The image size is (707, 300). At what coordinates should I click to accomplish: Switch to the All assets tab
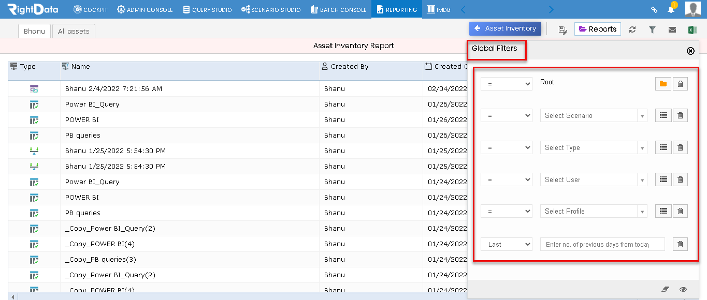coord(74,31)
